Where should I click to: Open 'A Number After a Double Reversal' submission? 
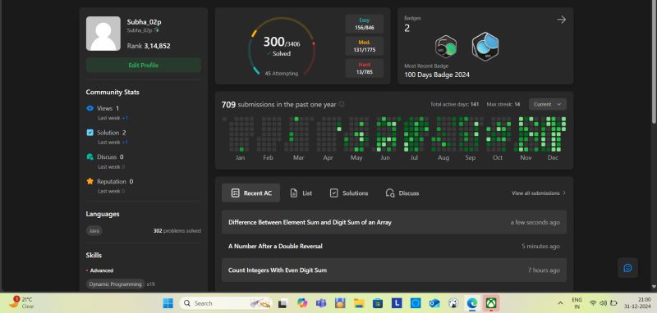(x=394, y=246)
